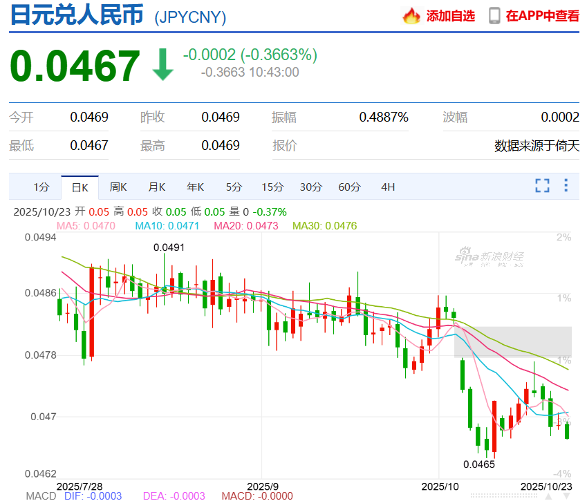Click the green down arrow price indicator
This screenshot has height=501, width=587.
pos(162,64)
